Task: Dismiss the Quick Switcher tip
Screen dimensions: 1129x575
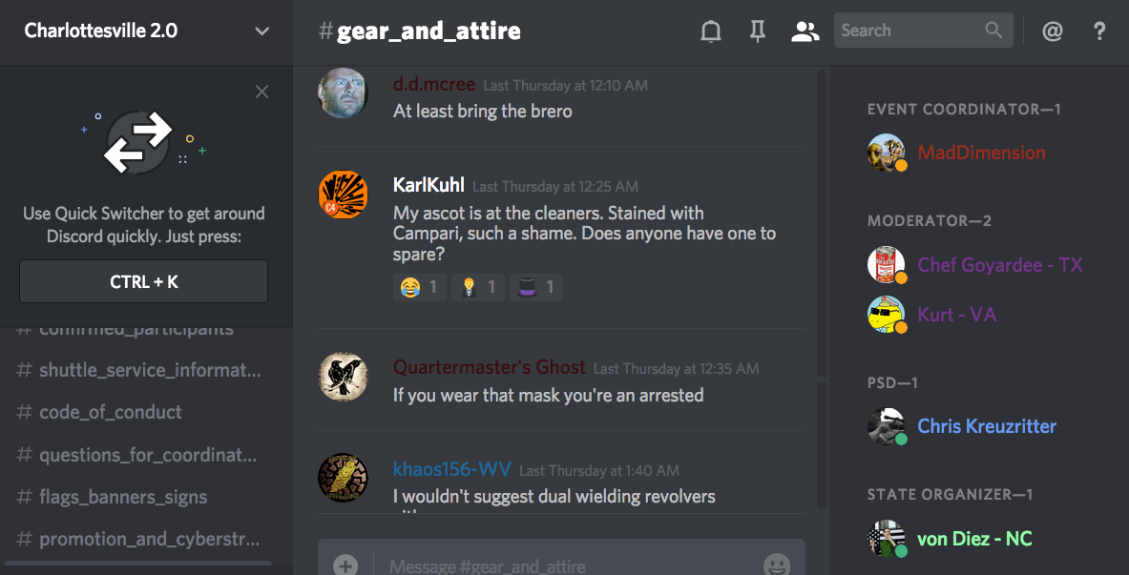Action: point(262,92)
